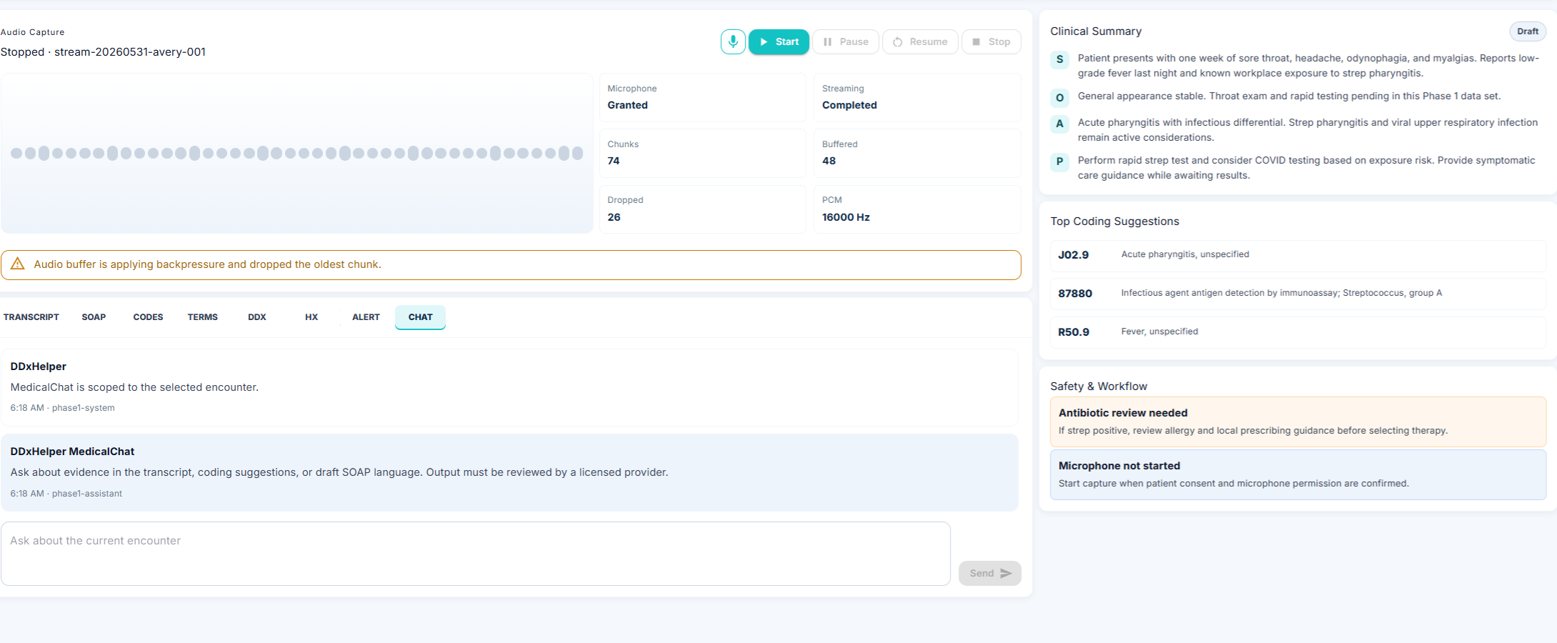Click the '6:18 AM · phase1-assistant' timestamp
This screenshot has height=643, width=1557.
point(66,494)
